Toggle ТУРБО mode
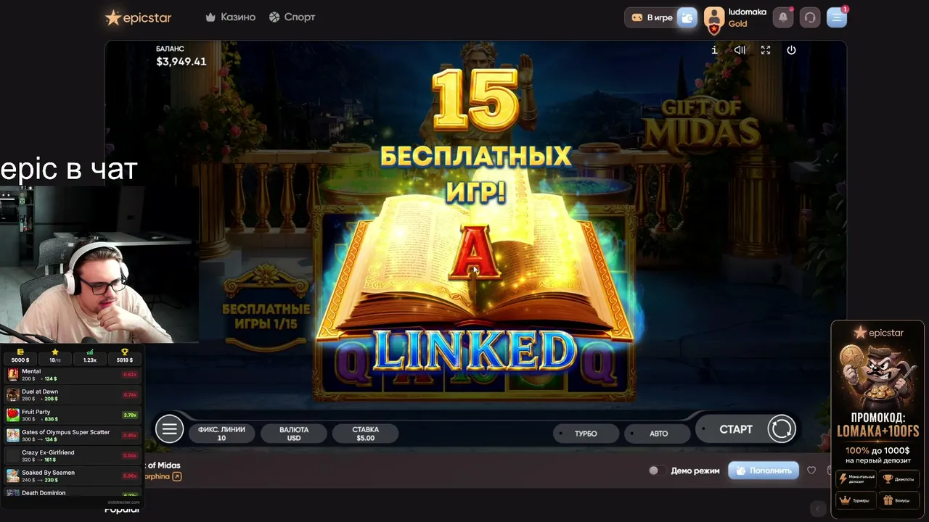 point(586,434)
